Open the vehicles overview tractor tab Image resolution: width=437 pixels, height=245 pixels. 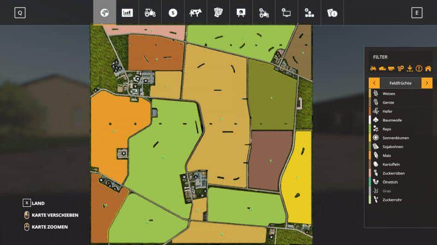pyautogui.click(x=150, y=13)
